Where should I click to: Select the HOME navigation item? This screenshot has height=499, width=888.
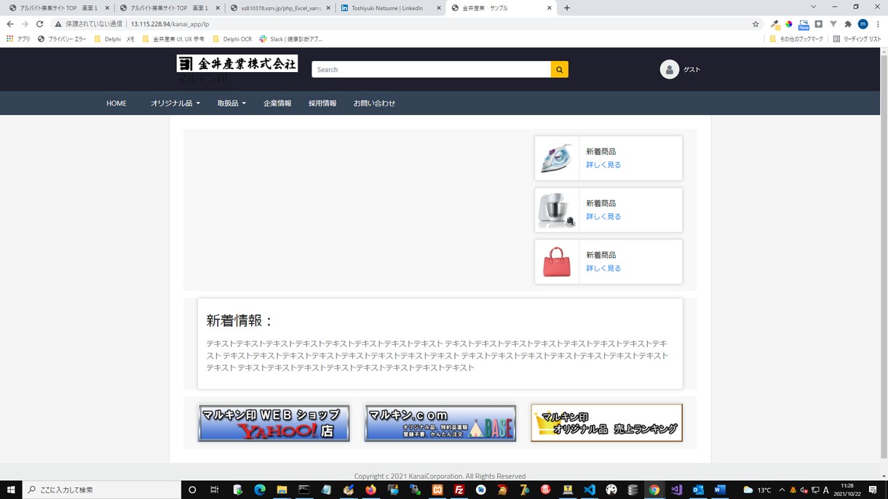pos(116,103)
